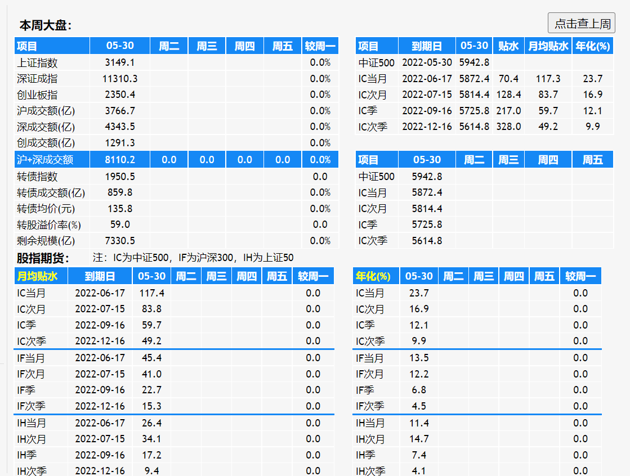Image resolution: width=630 pixels, height=476 pixels.
Task: Click the yellow 年化(%) header
Action: [x=373, y=276]
